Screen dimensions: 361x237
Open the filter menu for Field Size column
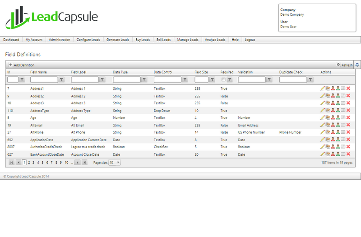pos(212,80)
